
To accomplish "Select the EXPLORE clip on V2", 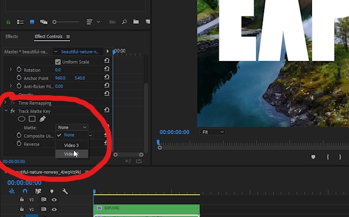I will point(147,209).
